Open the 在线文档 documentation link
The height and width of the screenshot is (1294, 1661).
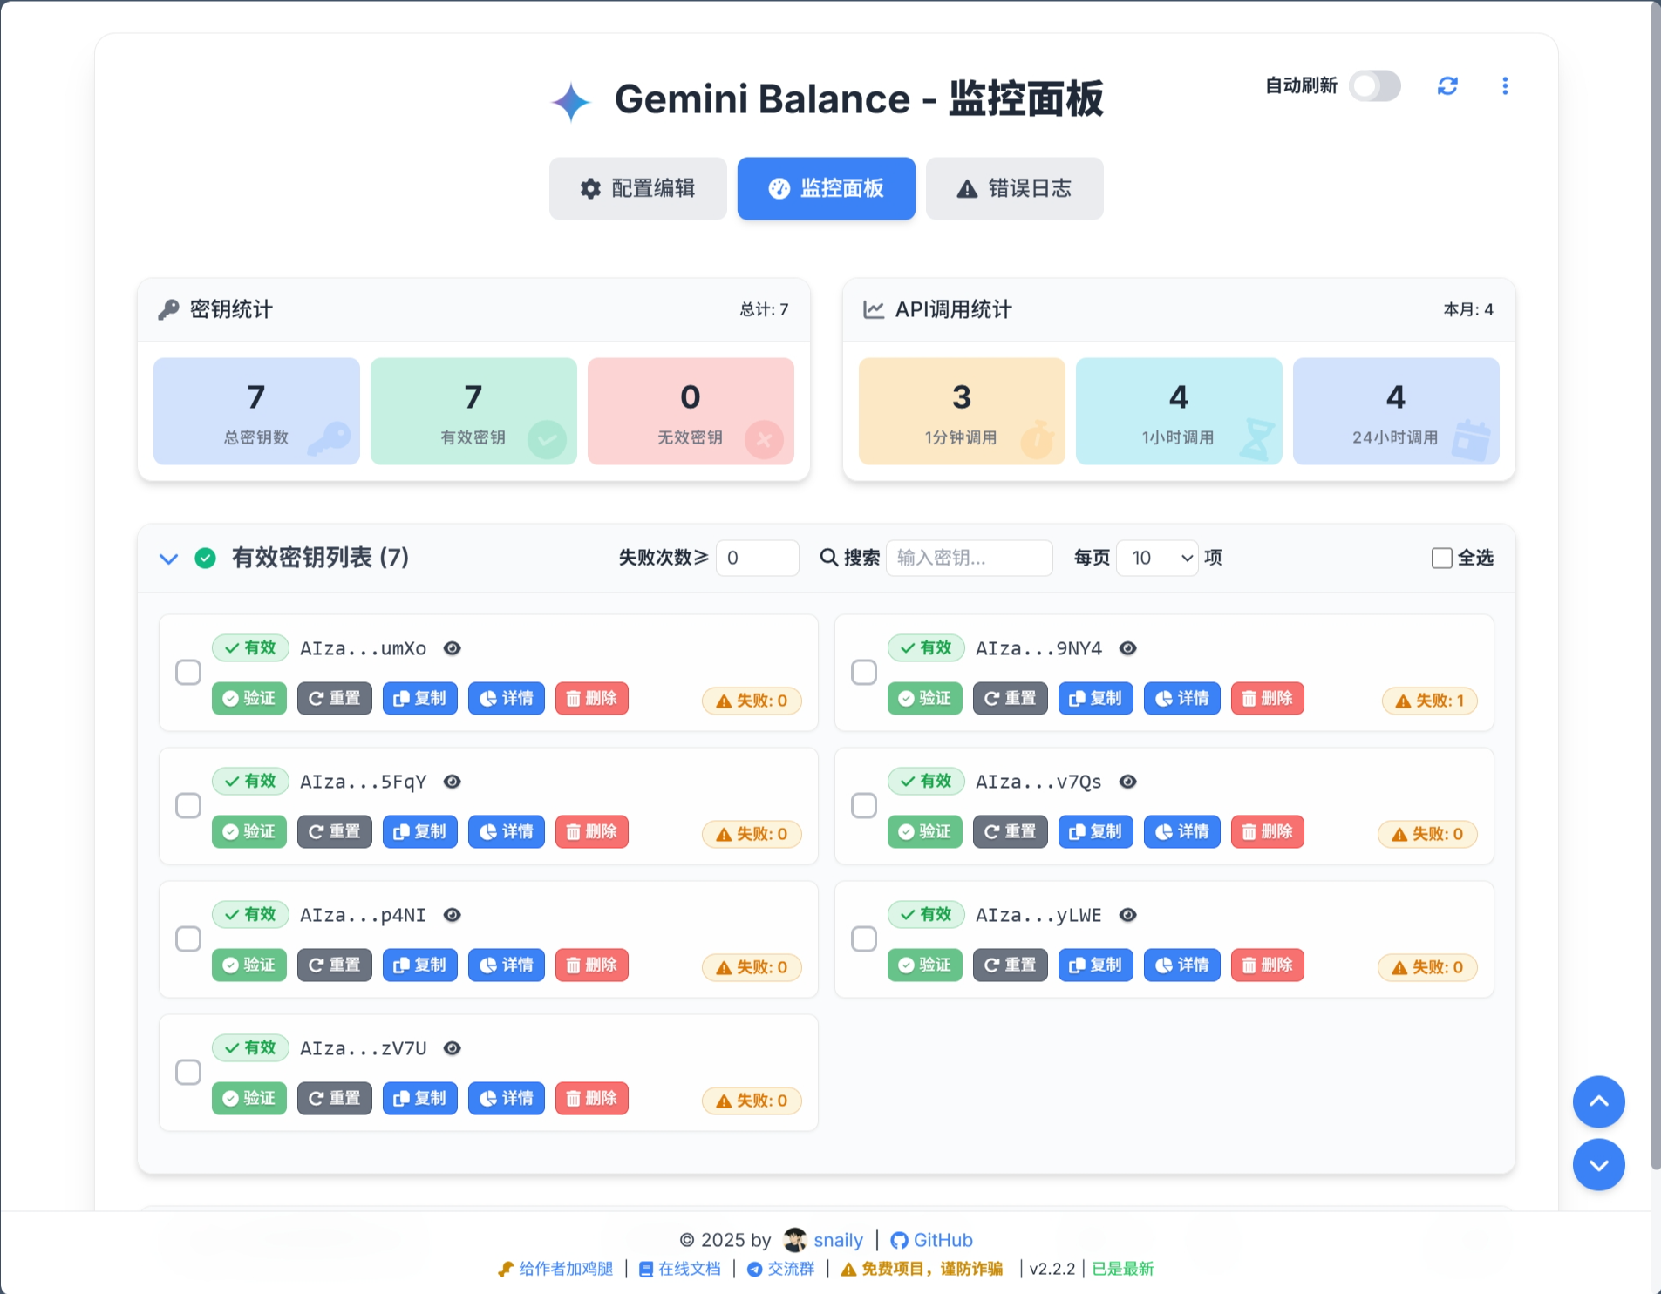680,1269
